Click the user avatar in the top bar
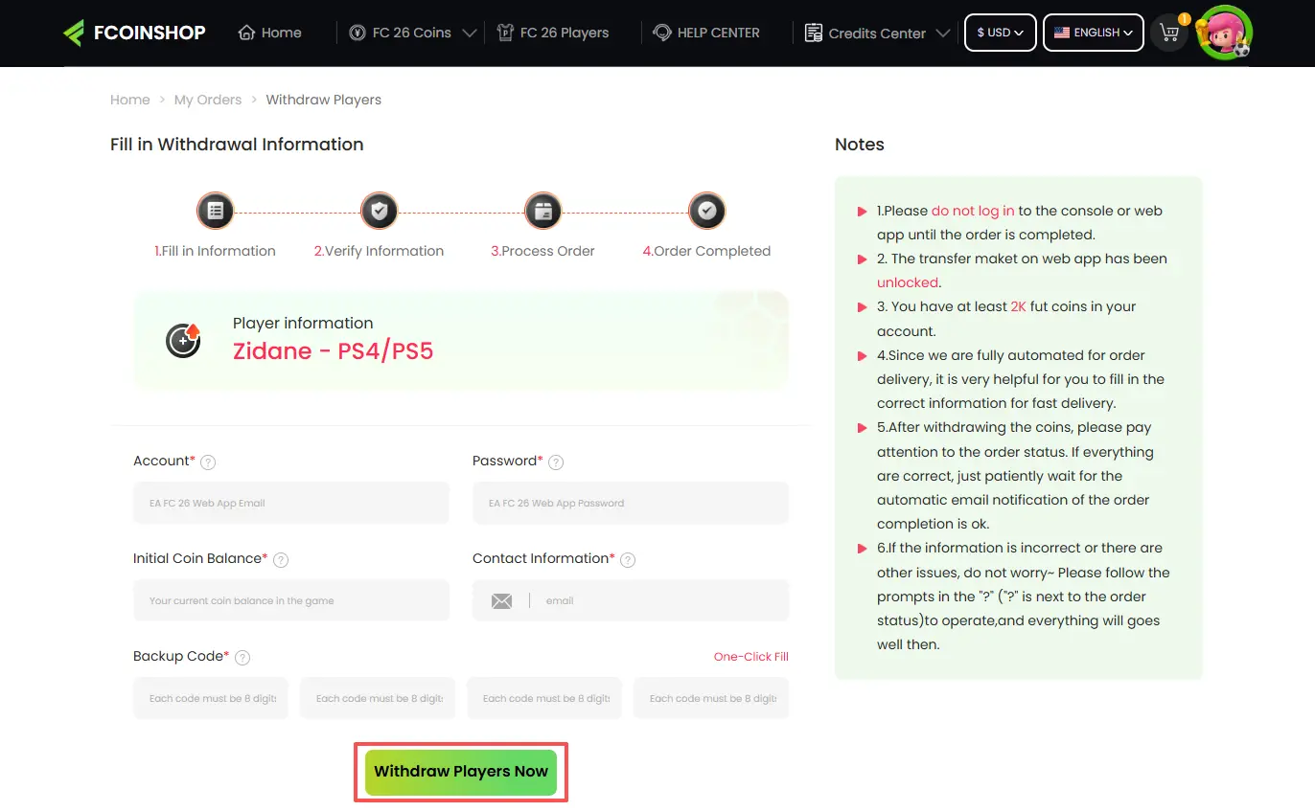Screen dimensions: 1315x811 coord(1225,32)
